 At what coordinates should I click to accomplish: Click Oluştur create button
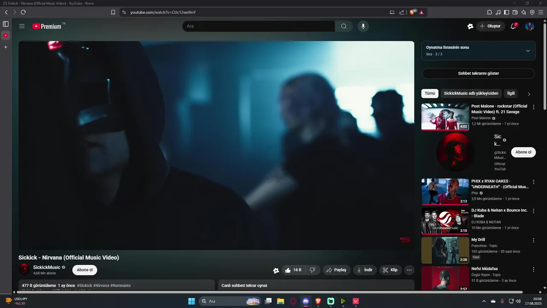click(x=491, y=26)
